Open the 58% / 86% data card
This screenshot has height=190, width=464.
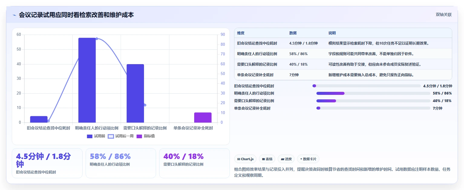coord(121,163)
